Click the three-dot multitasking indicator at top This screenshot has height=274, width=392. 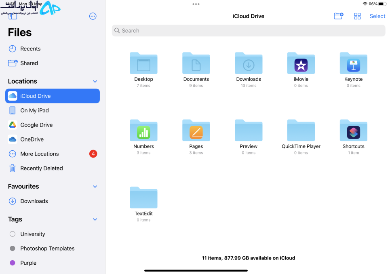pos(196,4)
